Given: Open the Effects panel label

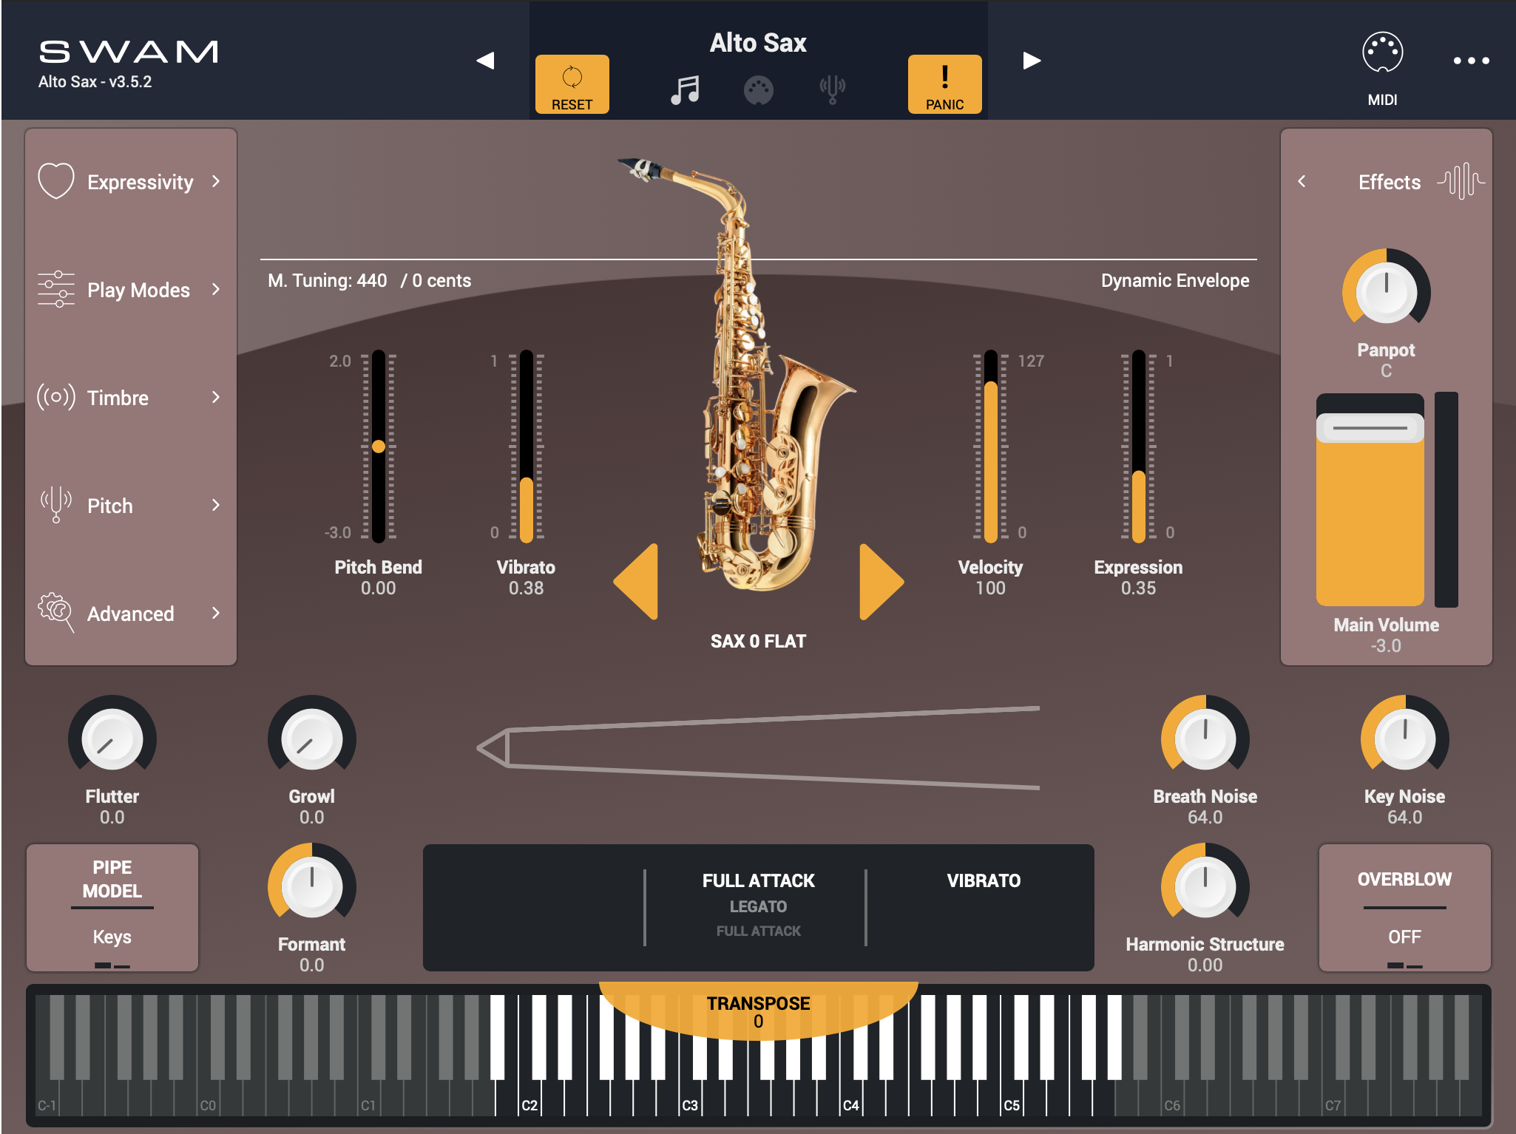Looking at the screenshot, I should (x=1389, y=182).
